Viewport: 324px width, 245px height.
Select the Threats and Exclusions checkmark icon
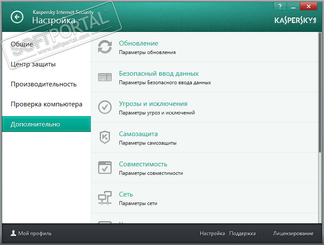point(105,107)
